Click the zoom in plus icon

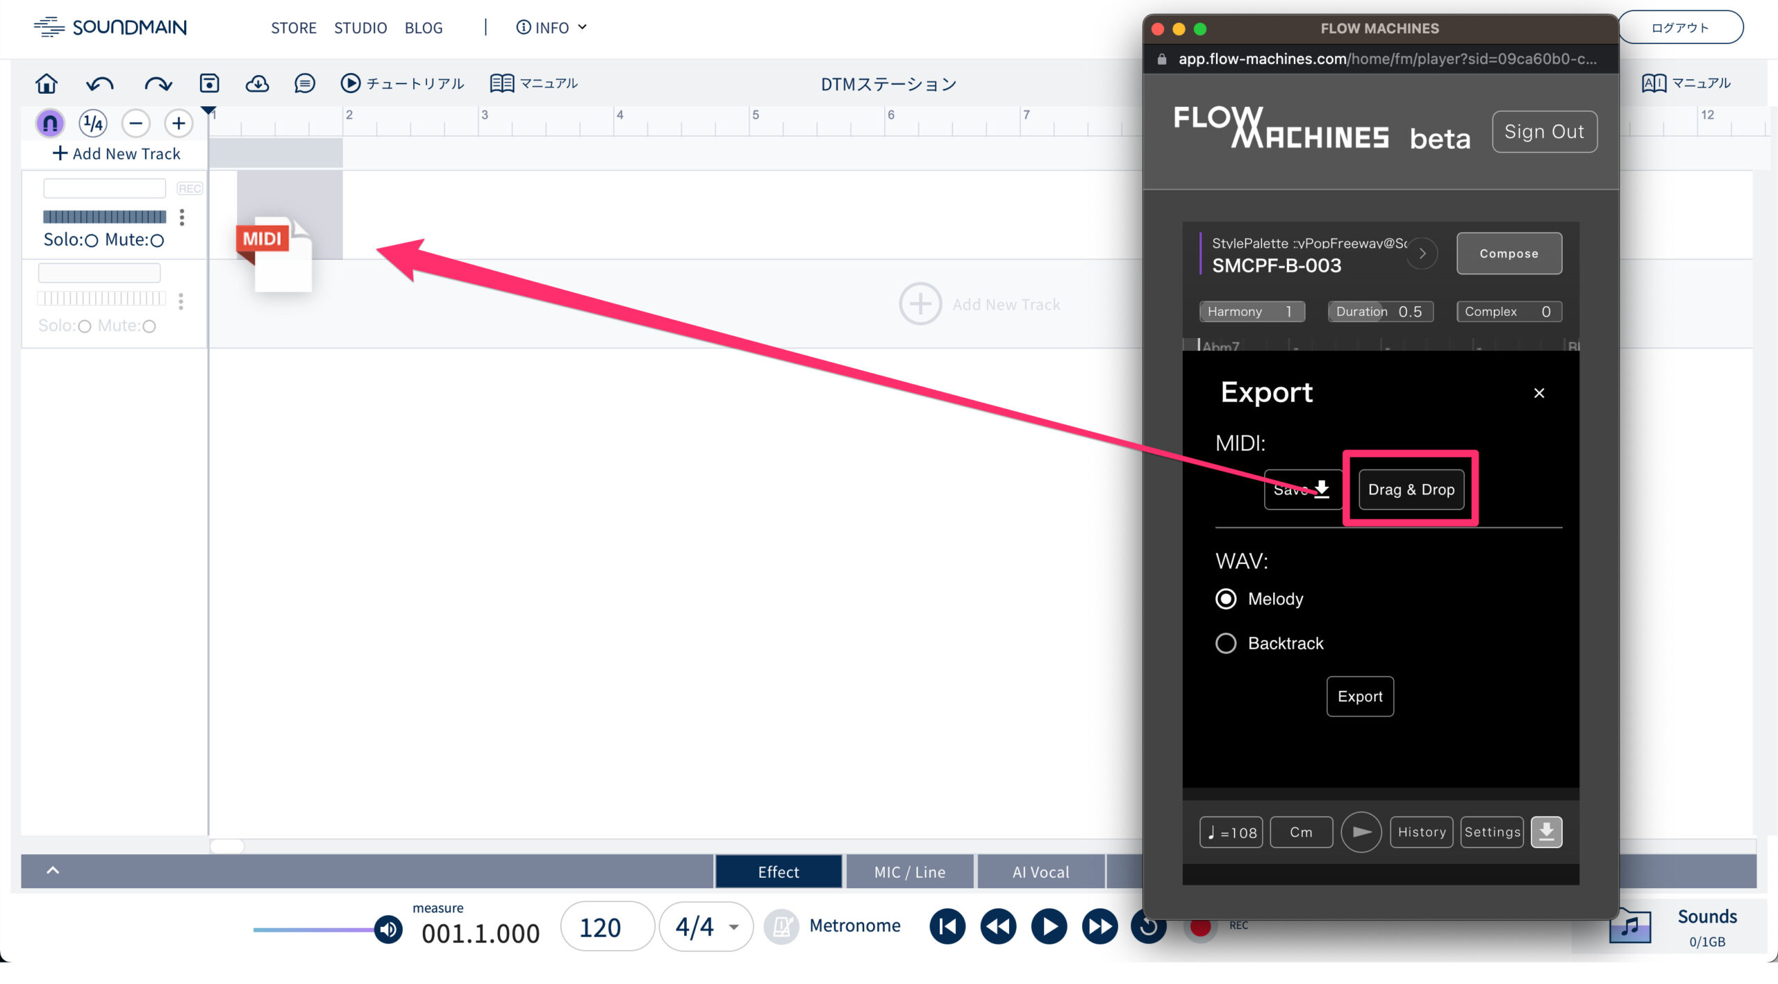tap(178, 124)
